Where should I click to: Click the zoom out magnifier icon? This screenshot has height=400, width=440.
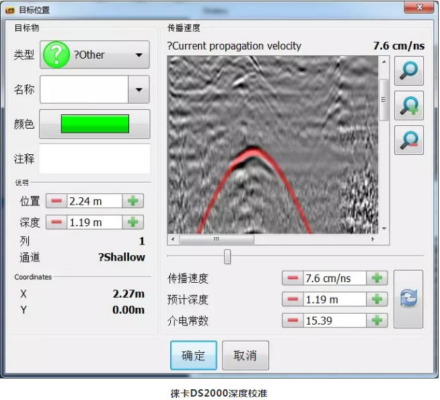click(408, 140)
